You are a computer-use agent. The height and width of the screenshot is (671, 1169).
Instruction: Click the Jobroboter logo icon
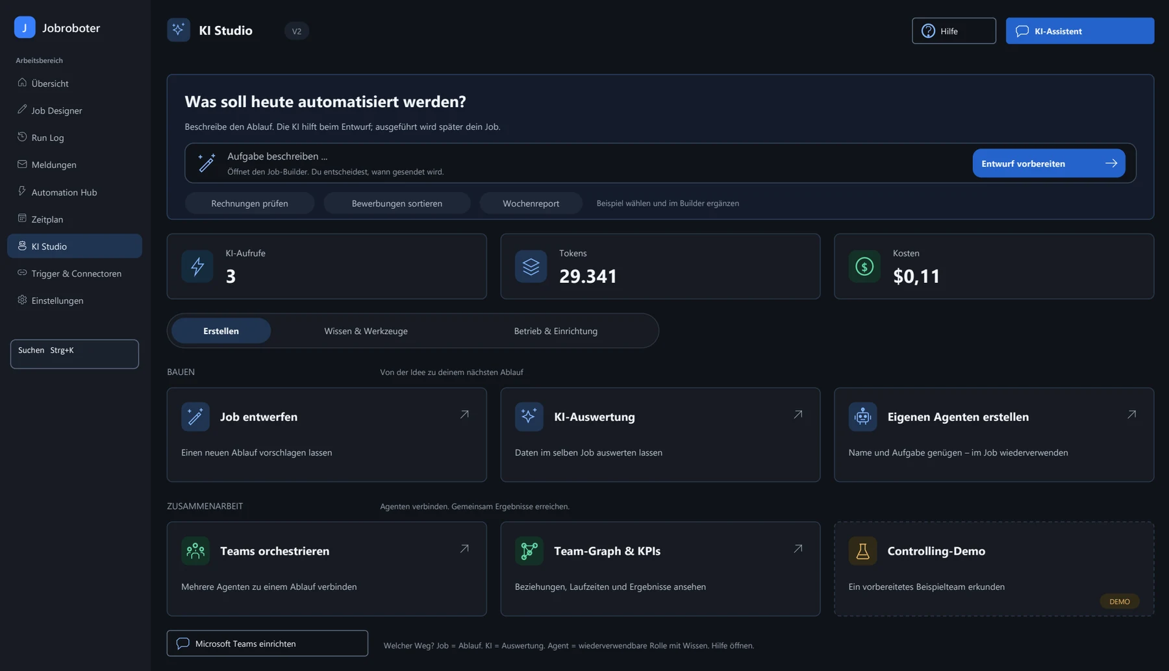[x=25, y=27]
